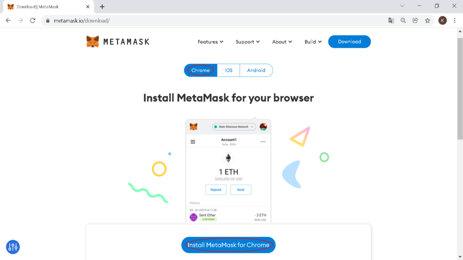Click the Send button in the wallet preview
The height and width of the screenshot is (260, 463).
[241, 190]
